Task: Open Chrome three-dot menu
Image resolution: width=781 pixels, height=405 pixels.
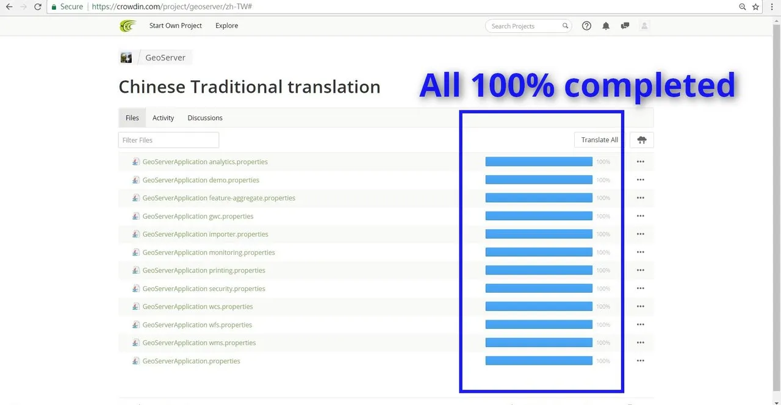Action: (x=772, y=7)
